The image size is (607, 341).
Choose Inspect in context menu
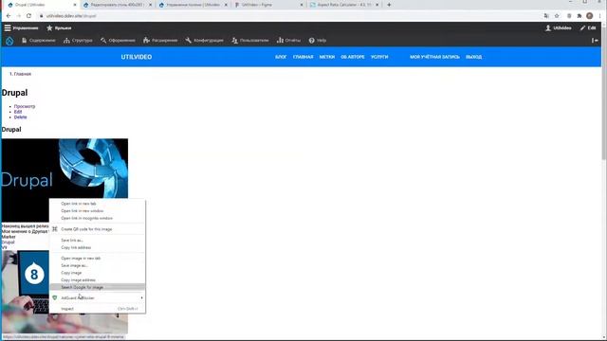[98, 309]
